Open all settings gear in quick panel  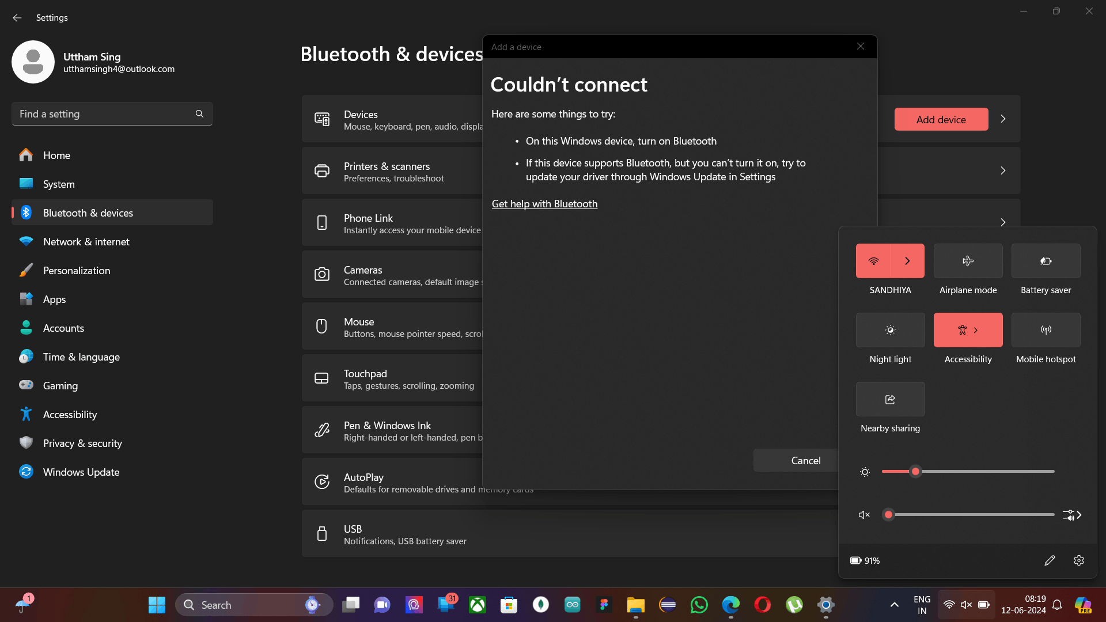1079,560
